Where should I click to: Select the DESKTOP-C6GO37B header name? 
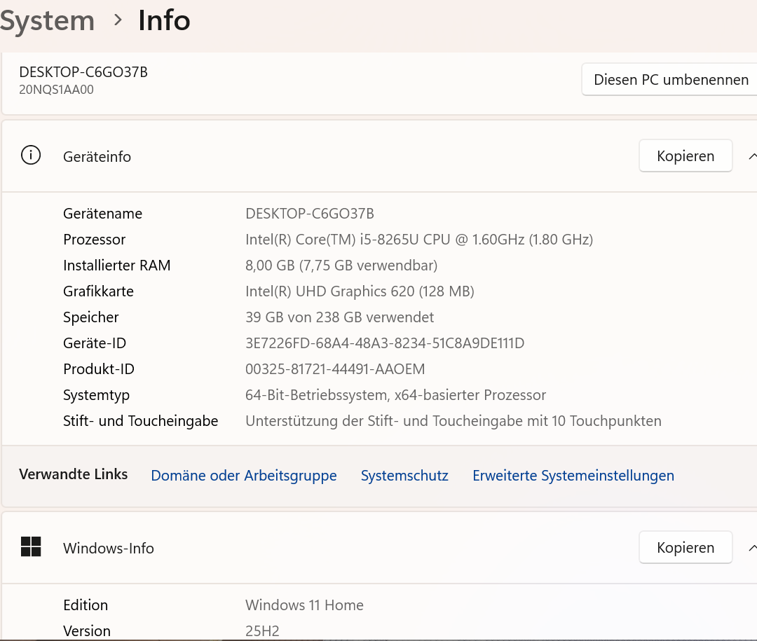[x=83, y=72]
